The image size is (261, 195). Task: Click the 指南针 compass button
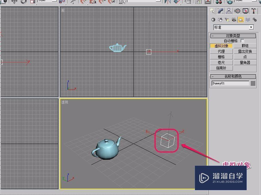(221, 68)
